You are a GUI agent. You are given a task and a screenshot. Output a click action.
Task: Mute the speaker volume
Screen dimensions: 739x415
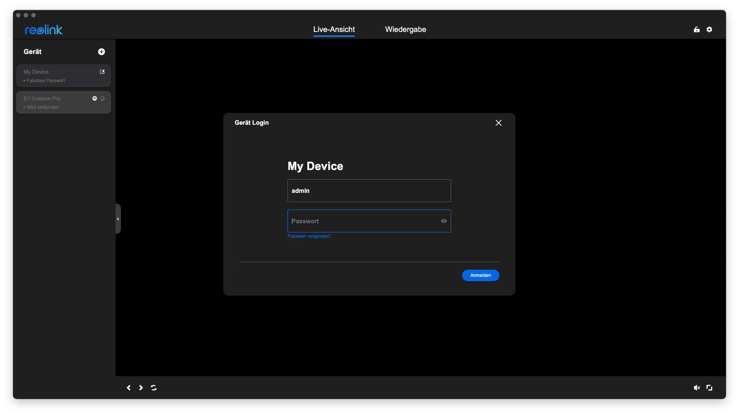click(696, 388)
